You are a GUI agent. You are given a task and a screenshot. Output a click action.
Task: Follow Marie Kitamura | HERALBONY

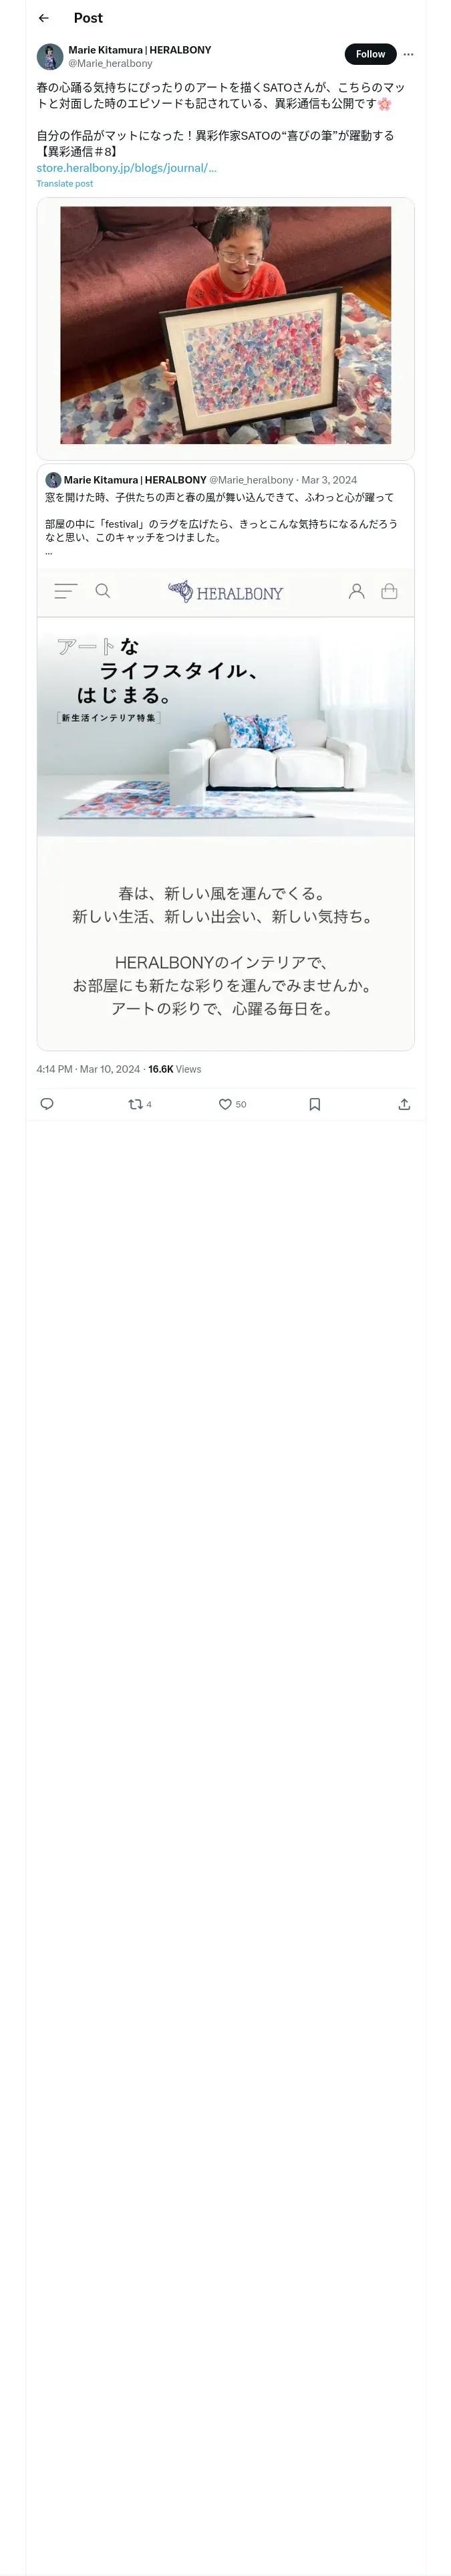(x=370, y=54)
